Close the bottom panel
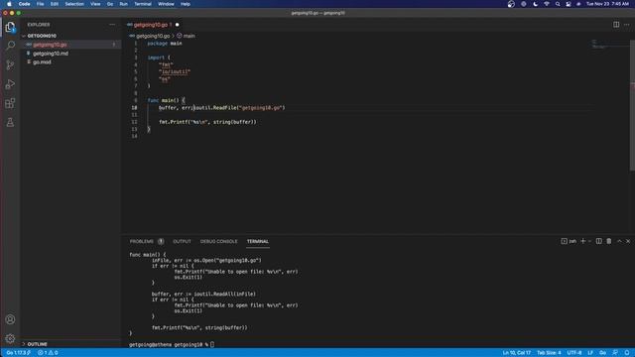This screenshot has height=357, width=635. 628,241
